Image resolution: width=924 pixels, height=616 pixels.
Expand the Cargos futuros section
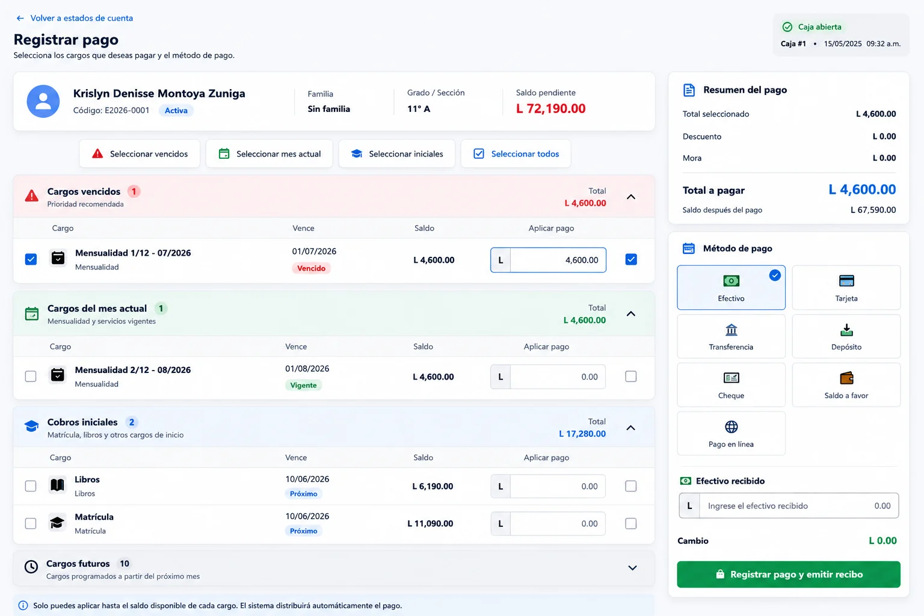pyautogui.click(x=632, y=567)
